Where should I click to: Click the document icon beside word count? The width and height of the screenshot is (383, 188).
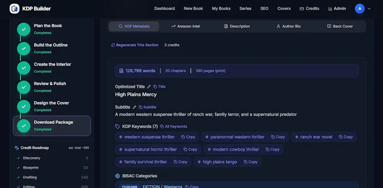click(x=121, y=71)
